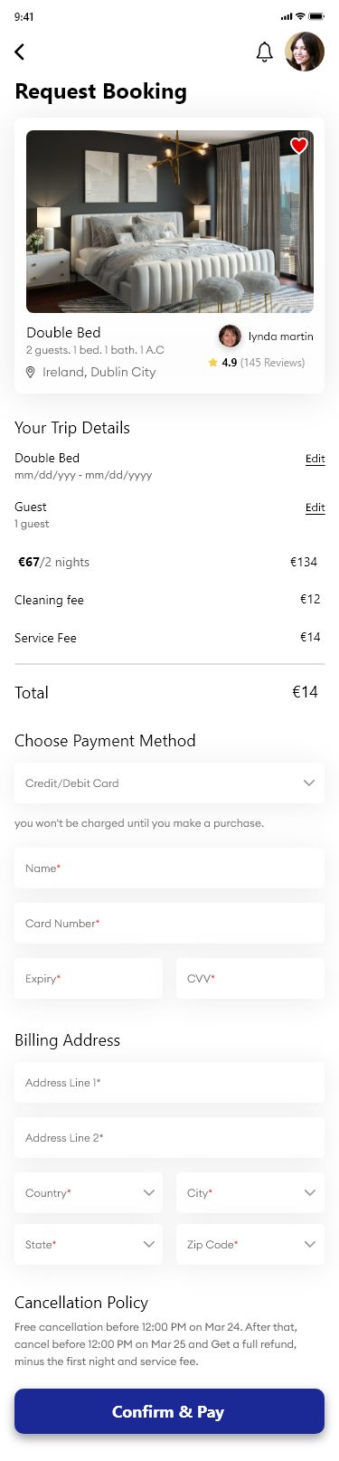Open notifications via the bell icon
The height and width of the screenshot is (1461, 339).
point(265,52)
